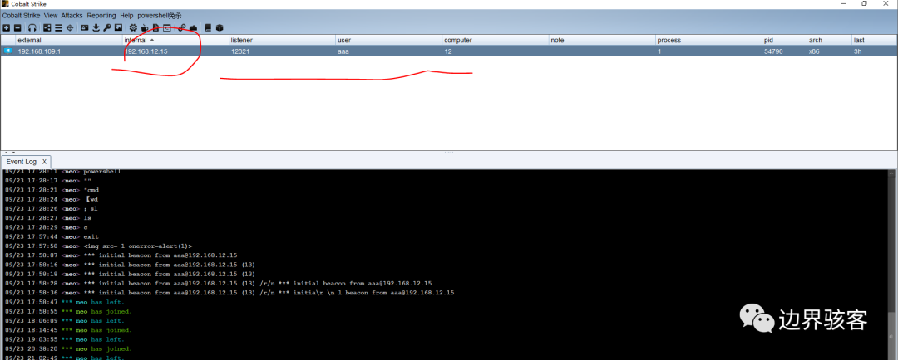The height and width of the screenshot is (360, 898).
Task: Open About dialog via cube icon
Action: 220,27
